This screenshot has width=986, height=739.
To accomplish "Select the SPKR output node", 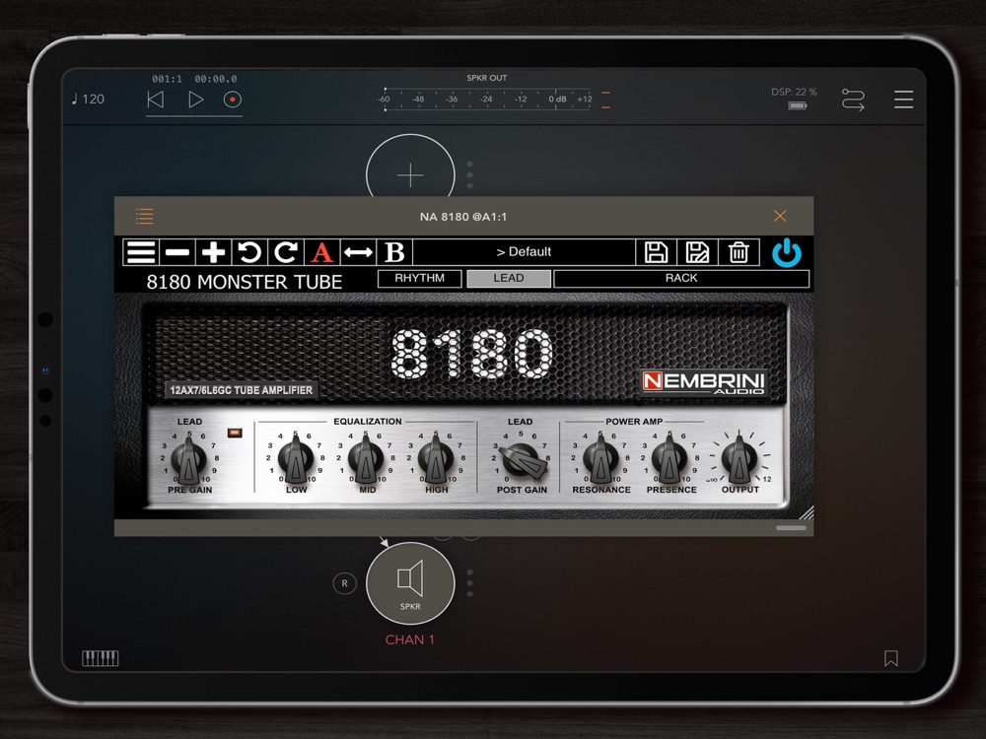I will click(x=410, y=583).
